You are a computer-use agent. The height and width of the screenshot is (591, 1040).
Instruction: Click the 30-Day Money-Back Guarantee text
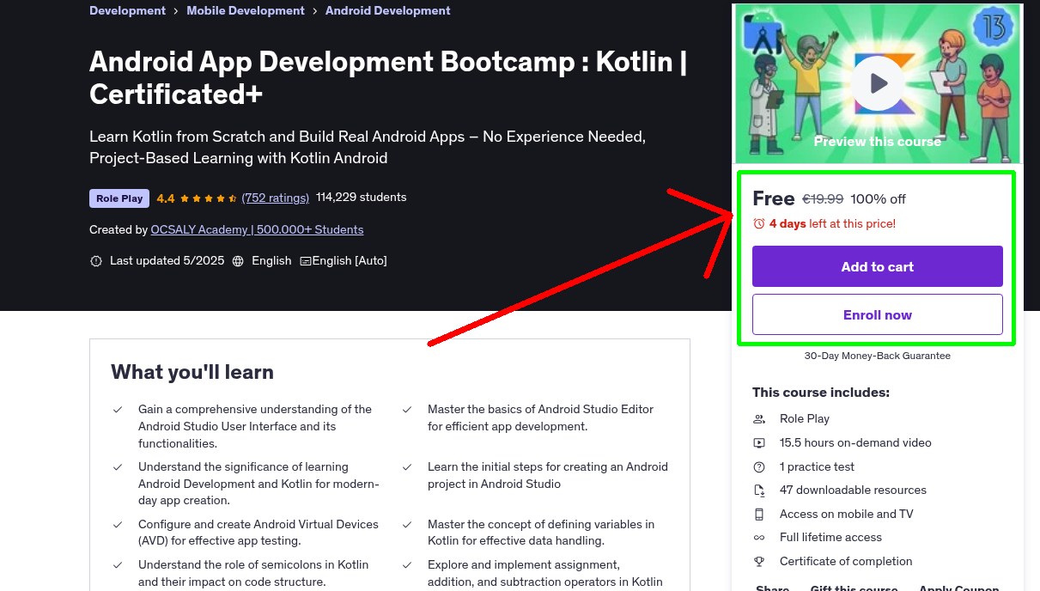click(x=878, y=356)
